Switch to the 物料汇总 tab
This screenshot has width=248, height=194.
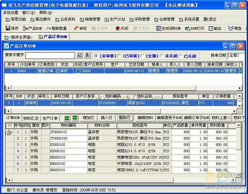31,118
